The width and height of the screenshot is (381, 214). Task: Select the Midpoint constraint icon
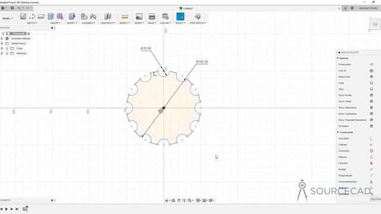[x=371, y=157]
